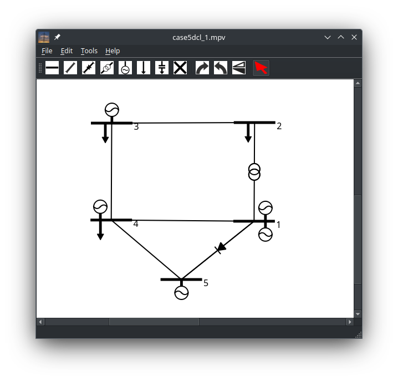Select bus bar labeled 1
This screenshot has width=398, height=381.
(254, 221)
